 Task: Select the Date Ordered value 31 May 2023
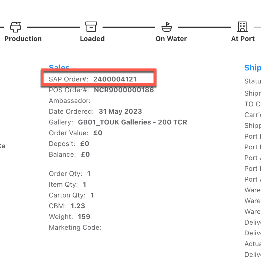coord(120,111)
